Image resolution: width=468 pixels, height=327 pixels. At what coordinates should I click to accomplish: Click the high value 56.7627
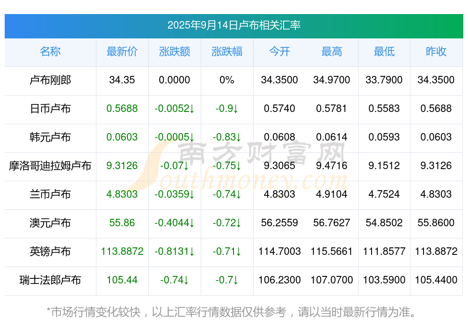332,223
